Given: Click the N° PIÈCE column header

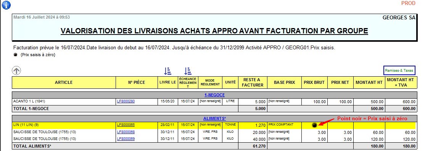Looking at the screenshot, I should 137,82.
